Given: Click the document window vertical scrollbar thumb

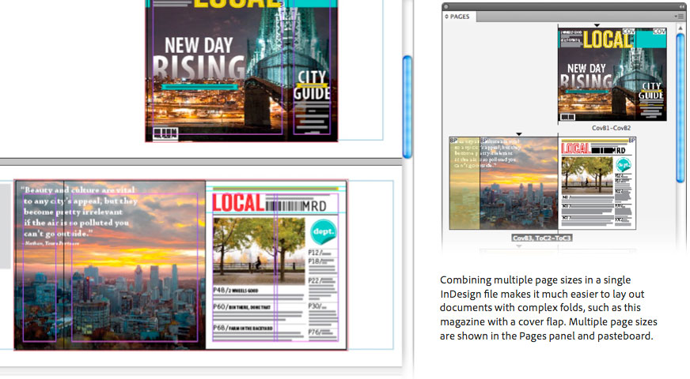Looking at the screenshot, I should tap(407, 107).
